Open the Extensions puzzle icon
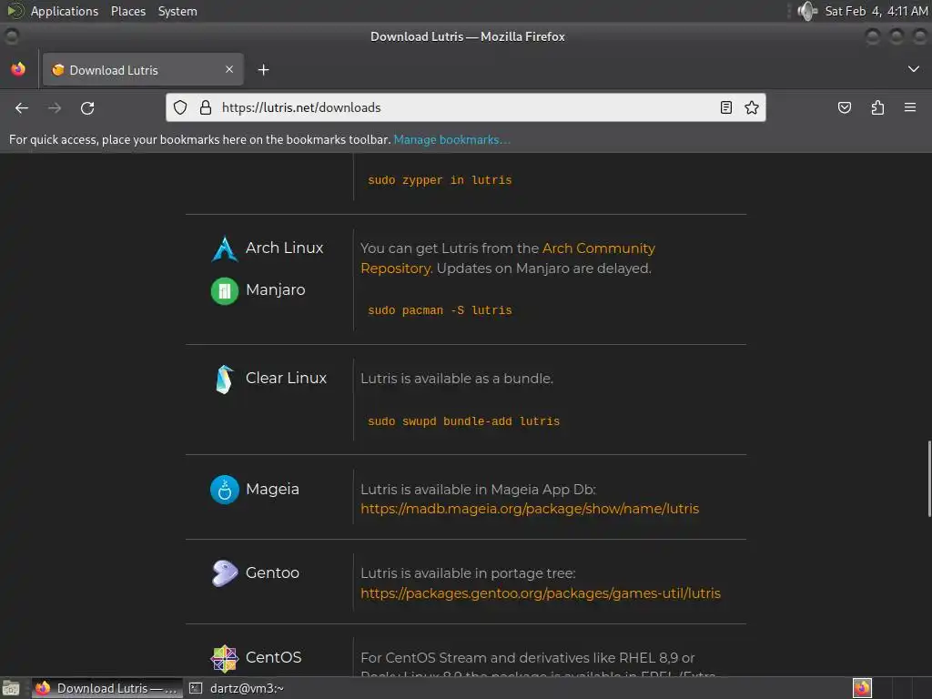The height and width of the screenshot is (699, 932). pos(877,107)
